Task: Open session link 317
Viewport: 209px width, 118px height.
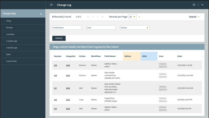Action: click(x=55, y=88)
